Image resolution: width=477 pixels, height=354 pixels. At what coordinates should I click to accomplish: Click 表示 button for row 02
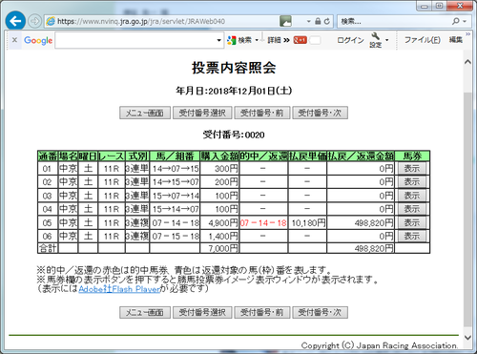pos(412,181)
